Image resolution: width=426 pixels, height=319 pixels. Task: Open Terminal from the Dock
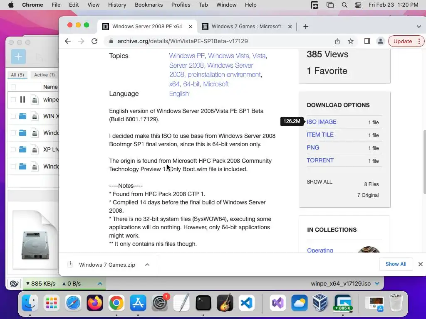[203, 303]
